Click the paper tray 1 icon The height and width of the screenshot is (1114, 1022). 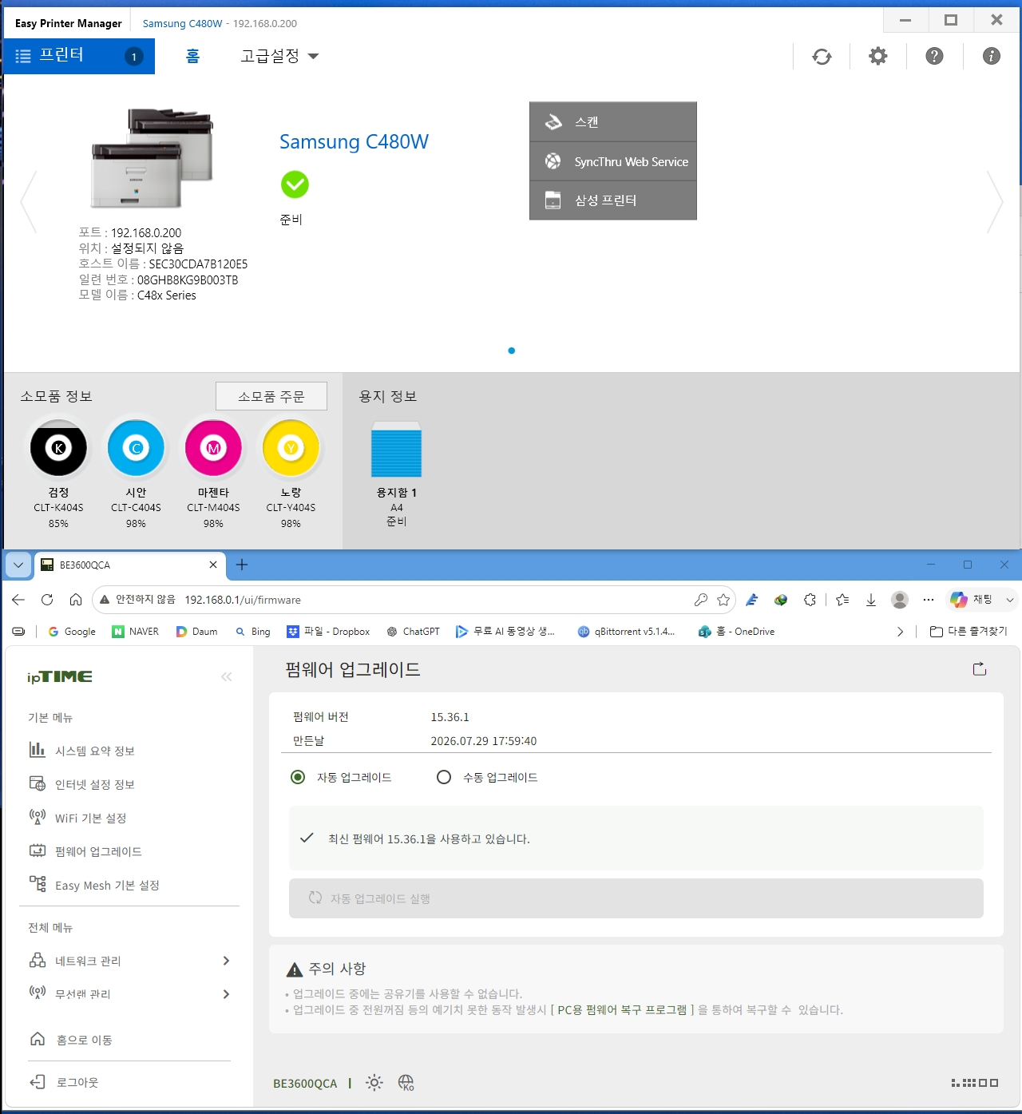click(396, 450)
